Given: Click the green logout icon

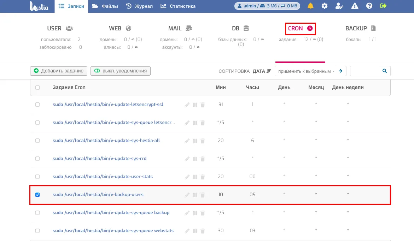Looking at the screenshot, I should tap(383, 6).
